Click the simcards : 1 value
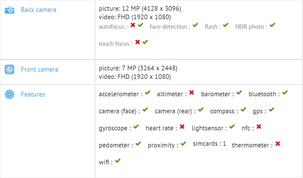Image resolution: width=303 pixels, height=178 pixels. coord(209,144)
